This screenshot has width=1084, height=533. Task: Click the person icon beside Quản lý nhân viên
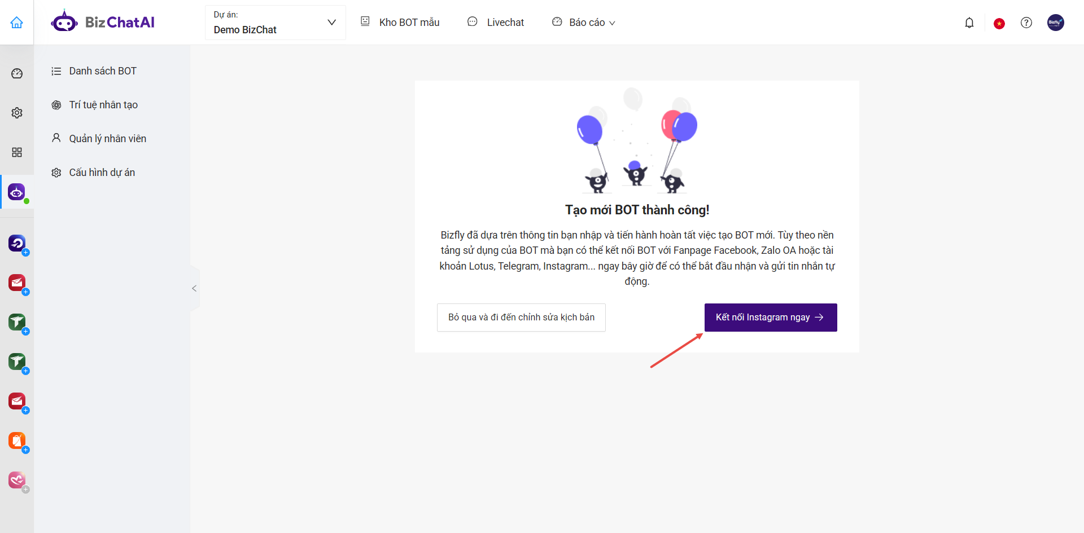(x=56, y=138)
